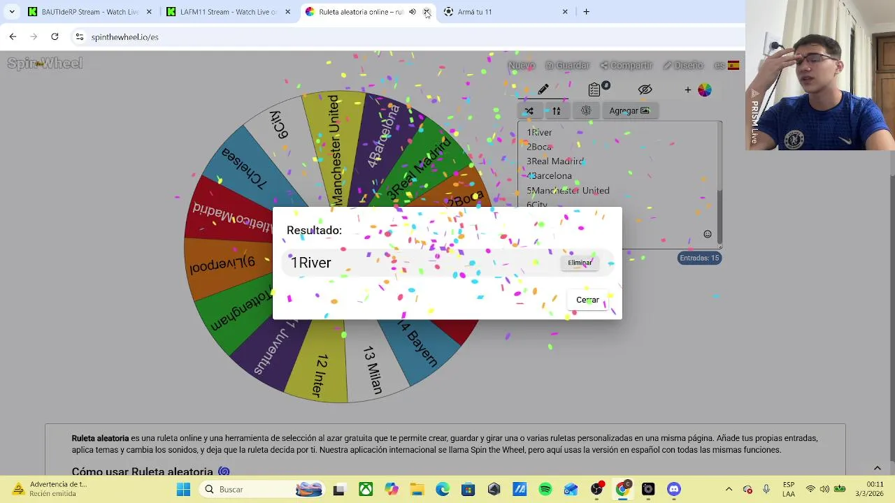
Task: Mute the Ruleta aleatoria tab audio icon
Action: click(413, 12)
